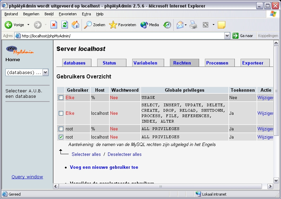The image size is (281, 199).
Task: Click vertical scrollbar down arrow
Action: coord(276,180)
